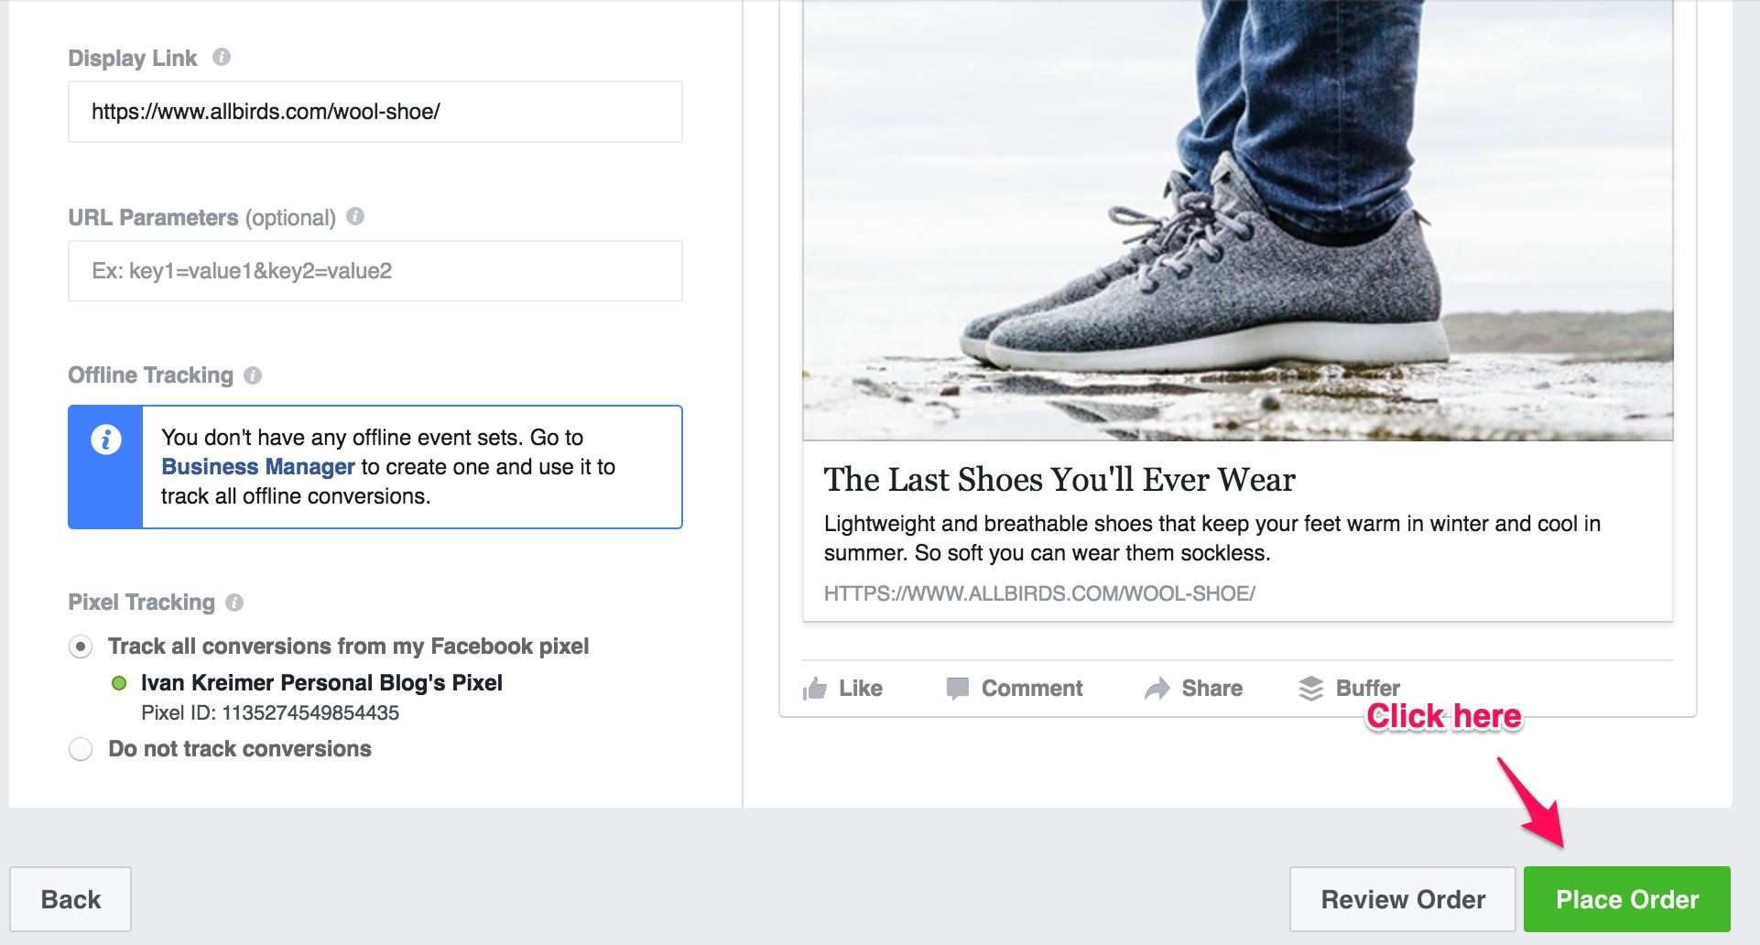The width and height of the screenshot is (1760, 945).
Task: Click the ad headline The Last Shoes You'll Ever Wear
Action: pyautogui.click(x=1059, y=480)
